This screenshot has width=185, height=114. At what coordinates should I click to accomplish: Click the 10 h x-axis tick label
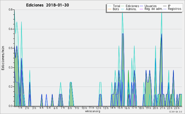click(84, 108)
